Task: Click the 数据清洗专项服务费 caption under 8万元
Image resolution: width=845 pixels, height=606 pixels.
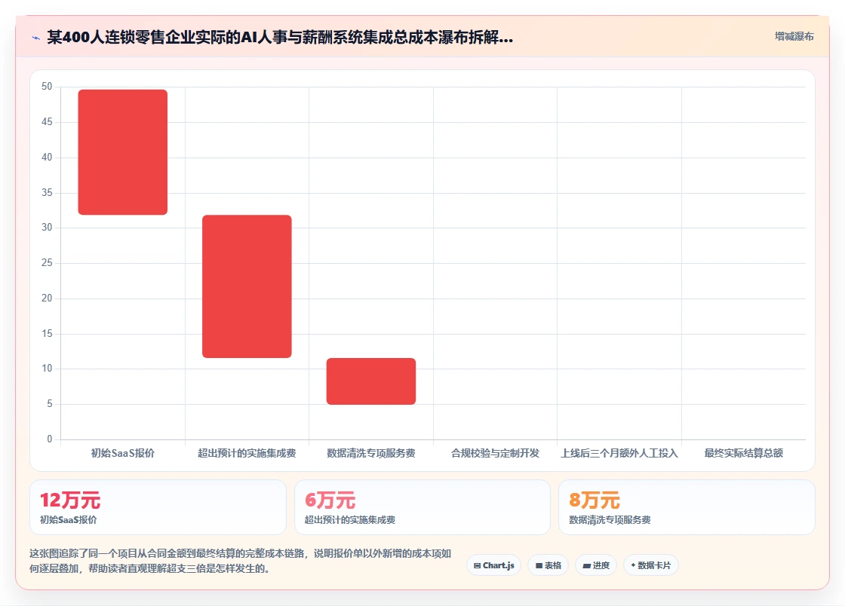Action: pyautogui.click(x=610, y=520)
